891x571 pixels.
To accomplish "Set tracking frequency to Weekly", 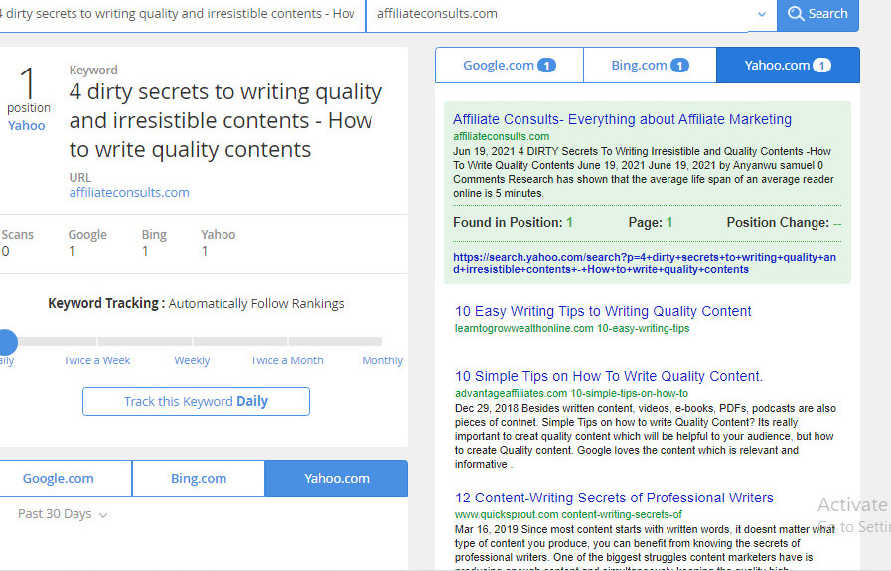I will [192, 360].
